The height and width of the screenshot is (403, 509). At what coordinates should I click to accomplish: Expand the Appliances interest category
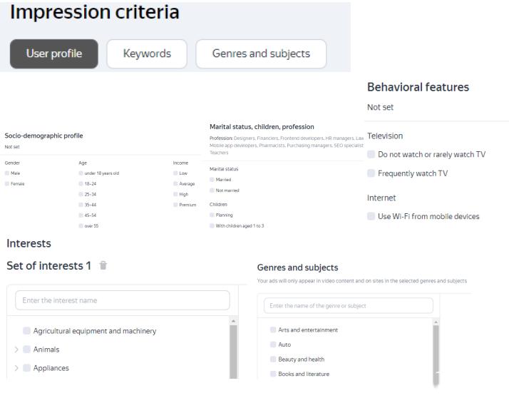[16, 368]
